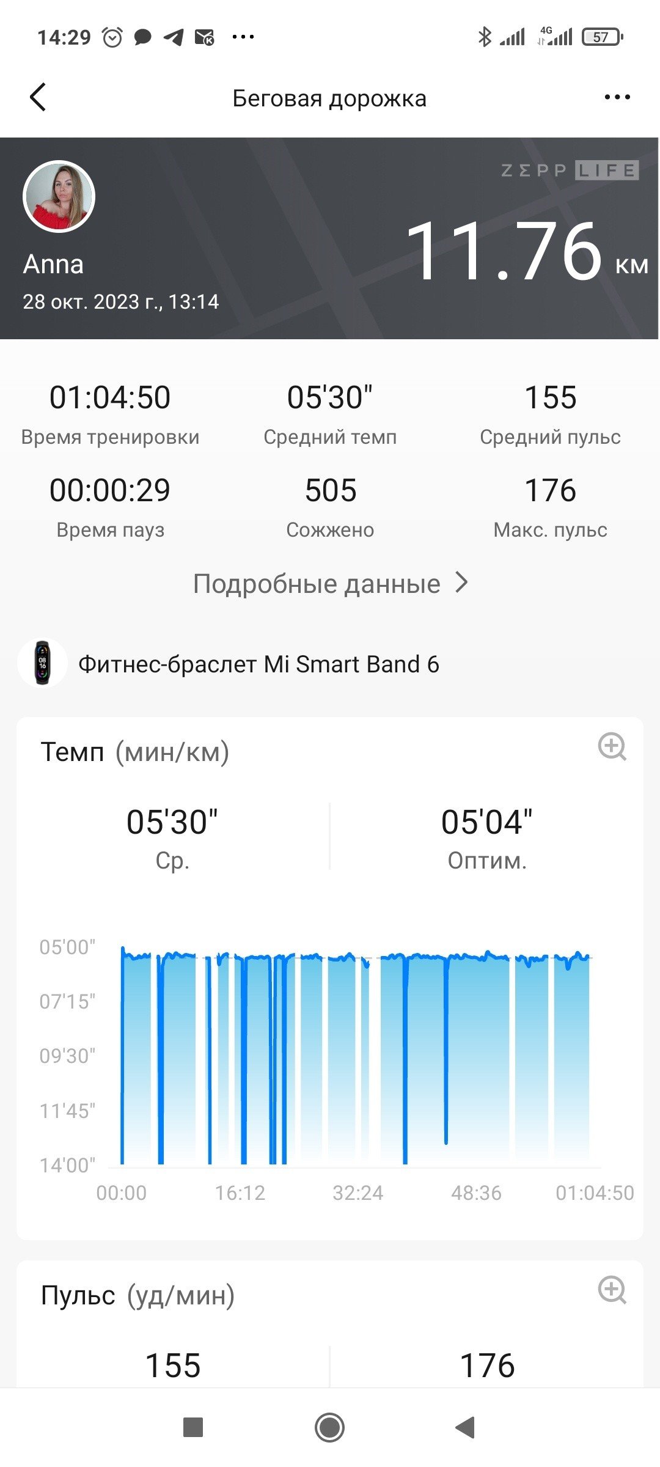Tap the 32:24 marker on pace chart
This screenshot has width=660, height=1467.
coord(358,1193)
